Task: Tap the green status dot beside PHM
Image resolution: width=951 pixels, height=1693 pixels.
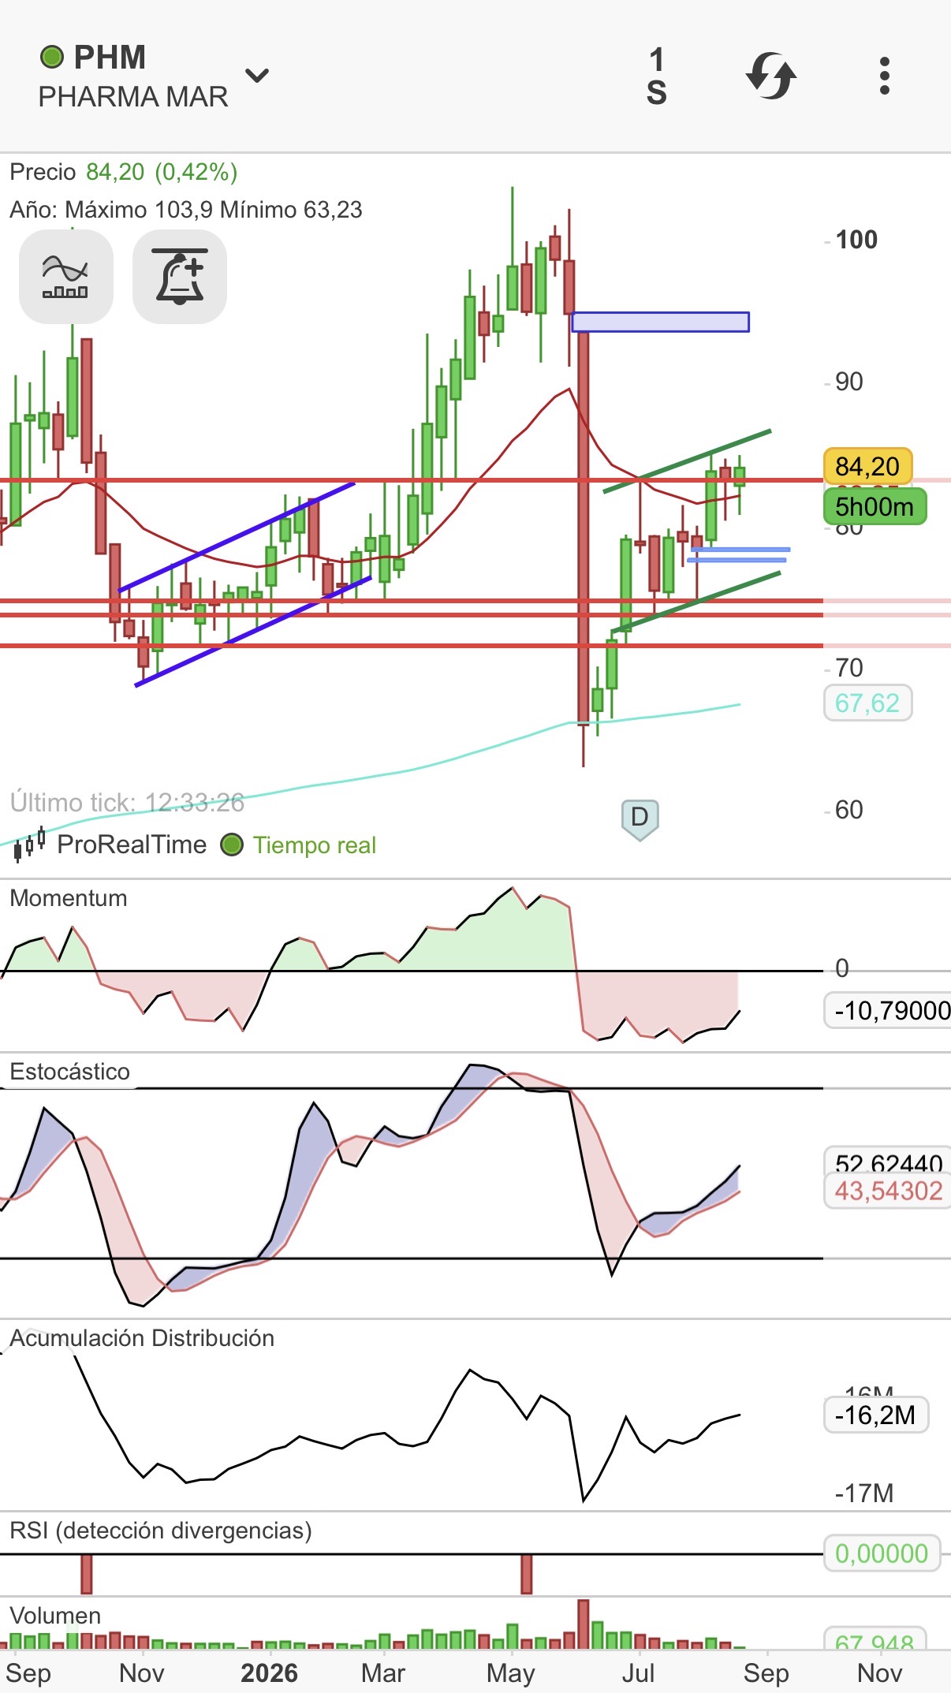Action: (52, 57)
